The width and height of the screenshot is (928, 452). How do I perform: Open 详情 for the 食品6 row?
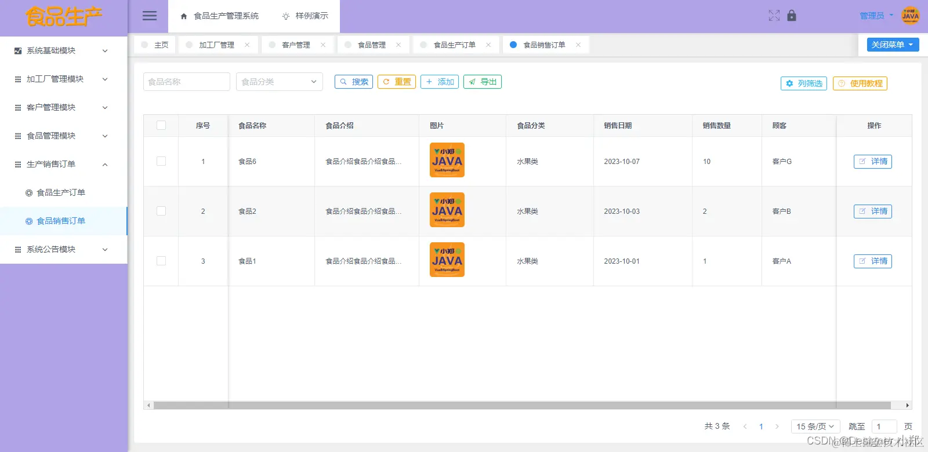click(x=873, y=162)
